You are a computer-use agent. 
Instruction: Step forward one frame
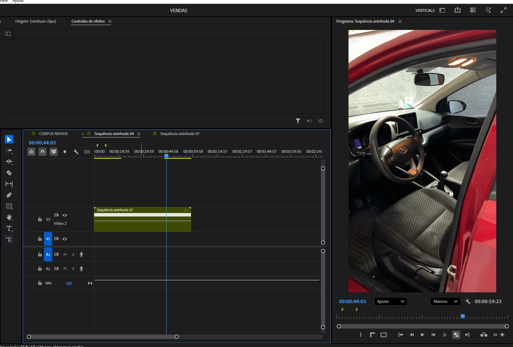tap(434, 335)
